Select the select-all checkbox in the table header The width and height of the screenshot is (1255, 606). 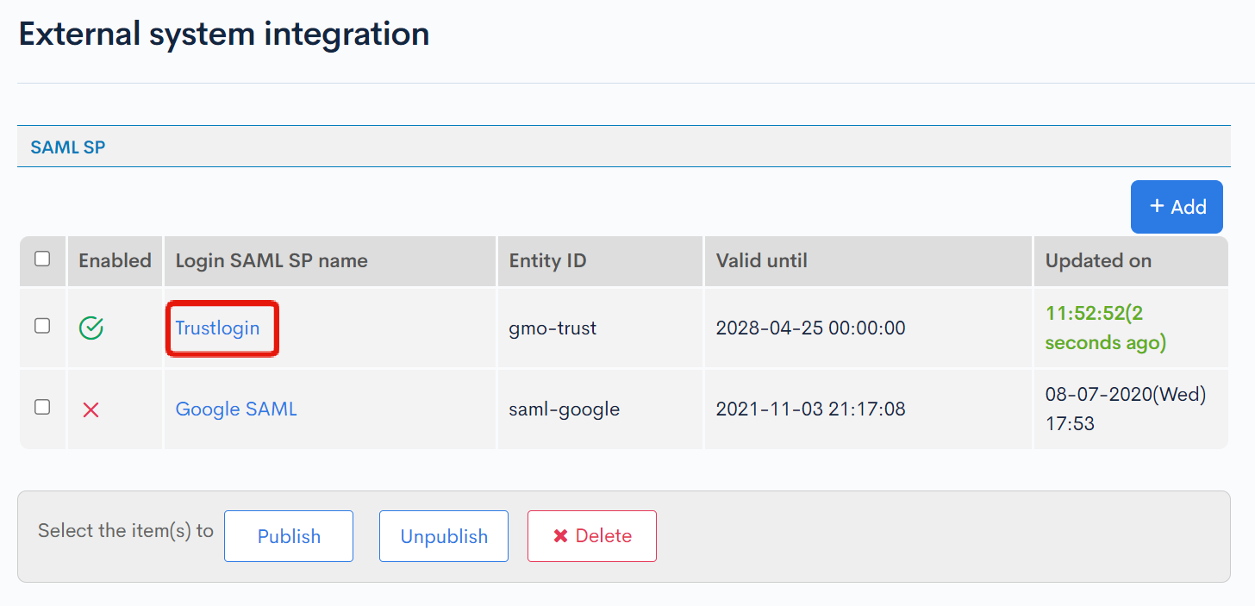pyautogui.click(x=41, y=260)
